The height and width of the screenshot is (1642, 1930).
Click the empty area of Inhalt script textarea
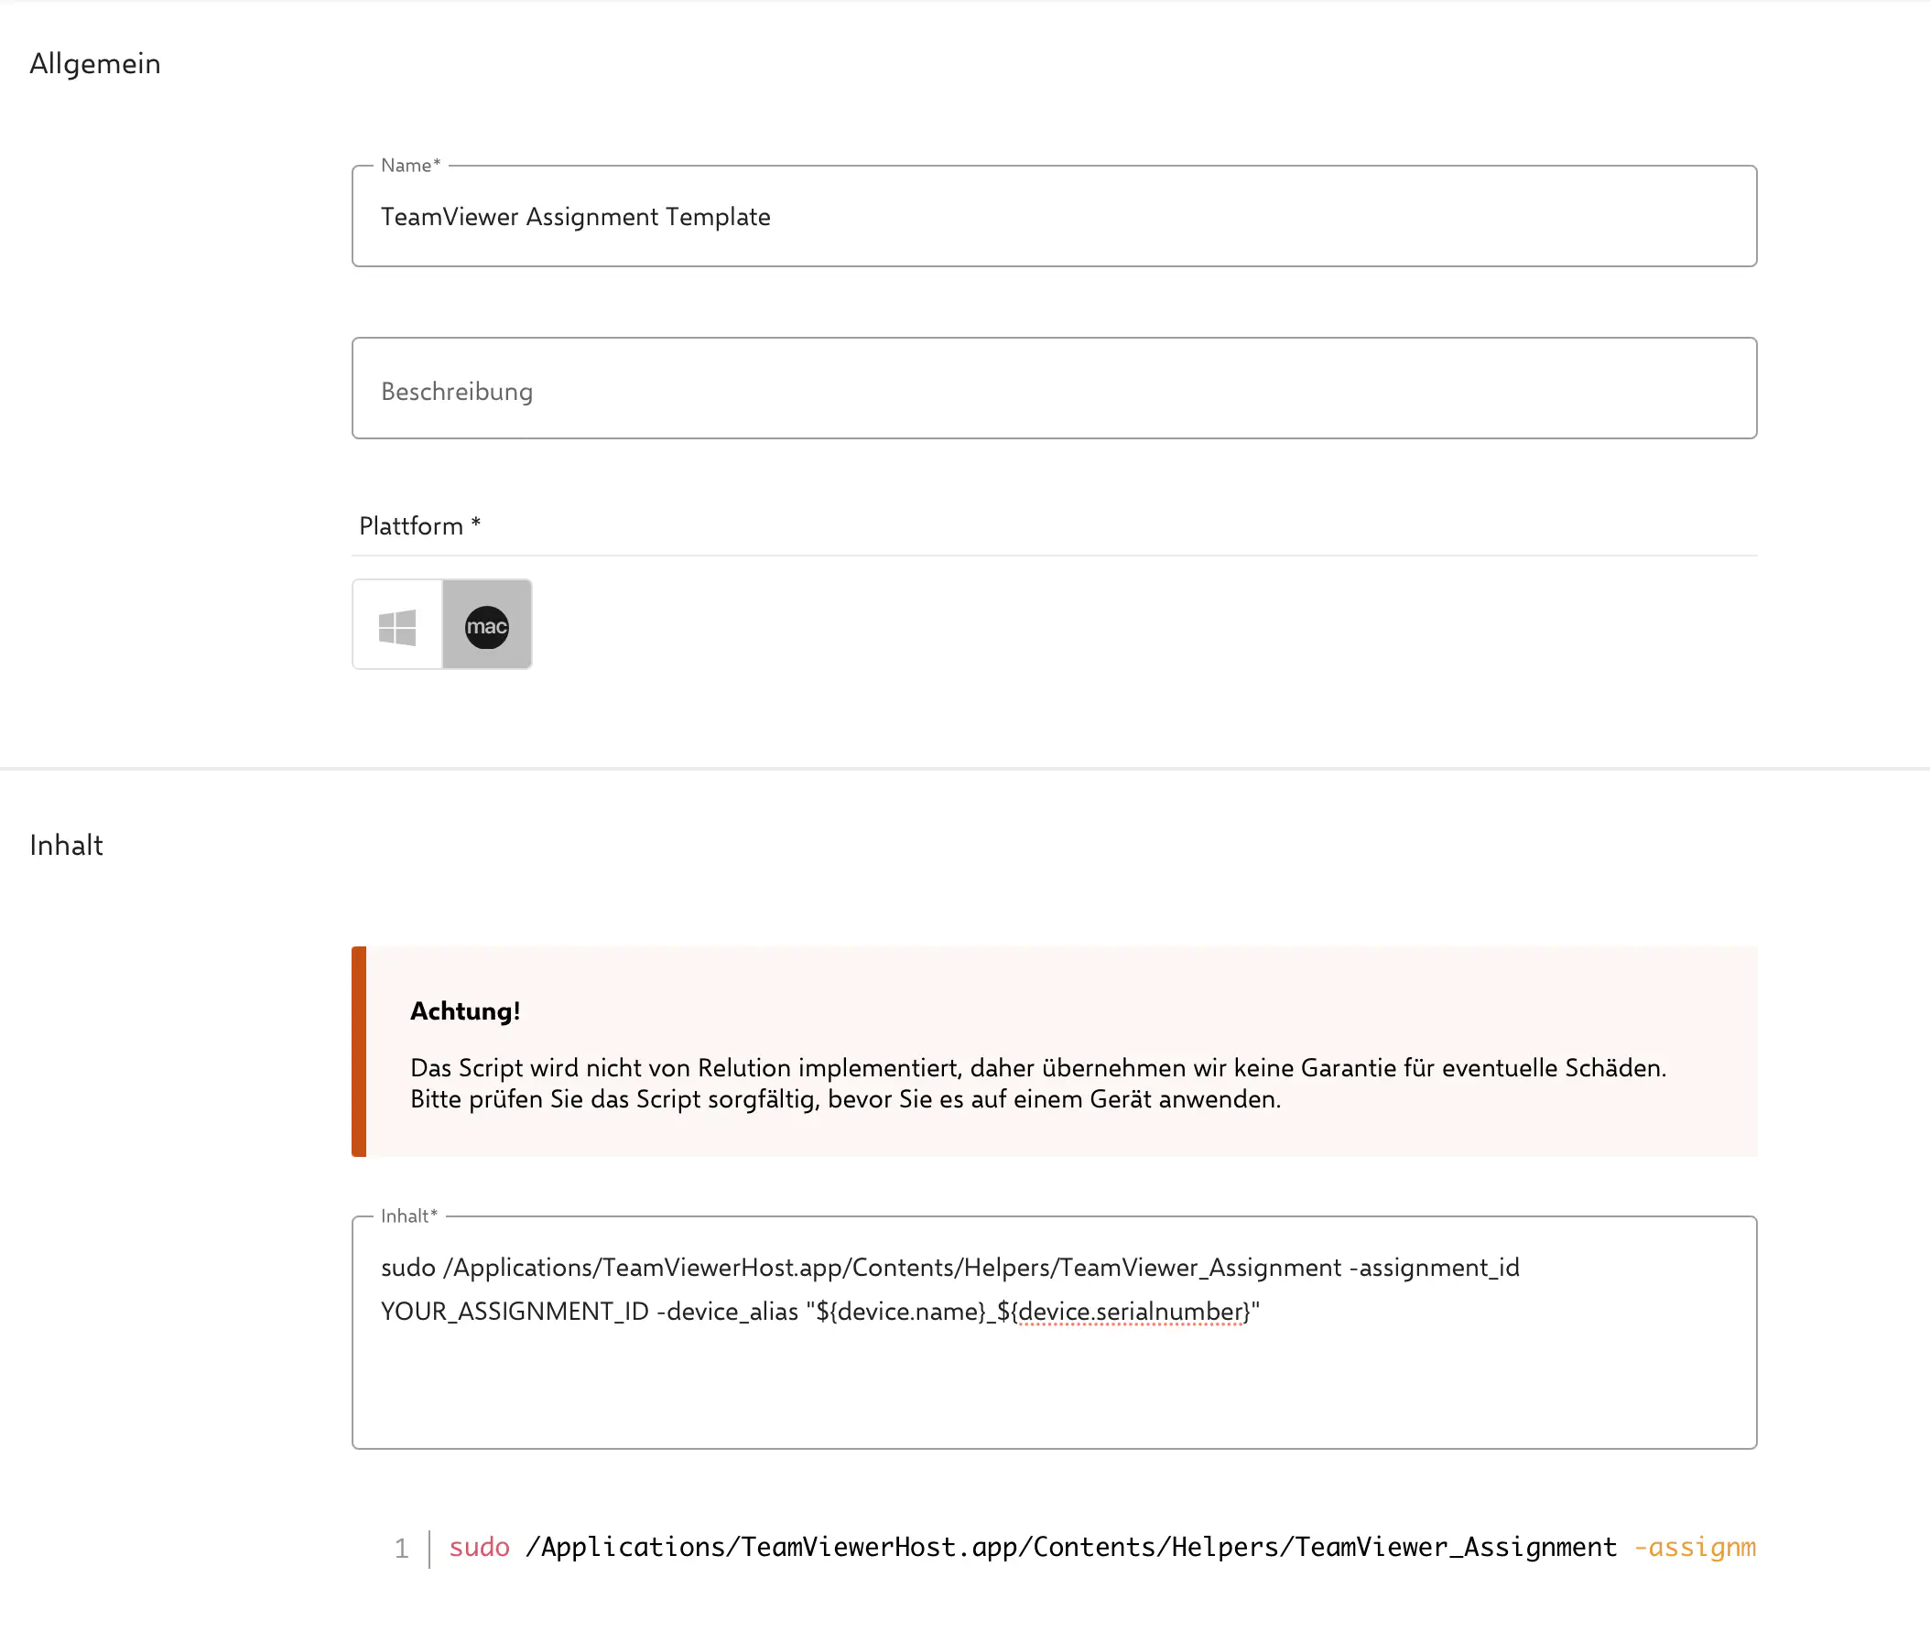point(1053,1387)
